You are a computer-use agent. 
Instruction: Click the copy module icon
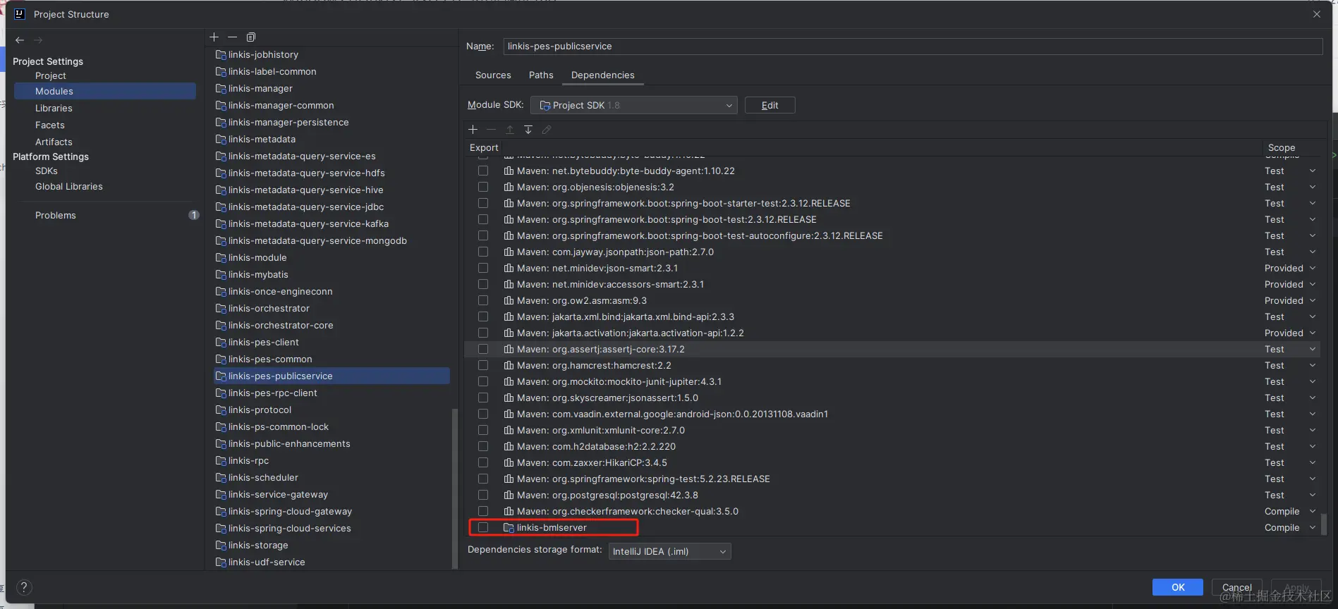pos(251,37)
